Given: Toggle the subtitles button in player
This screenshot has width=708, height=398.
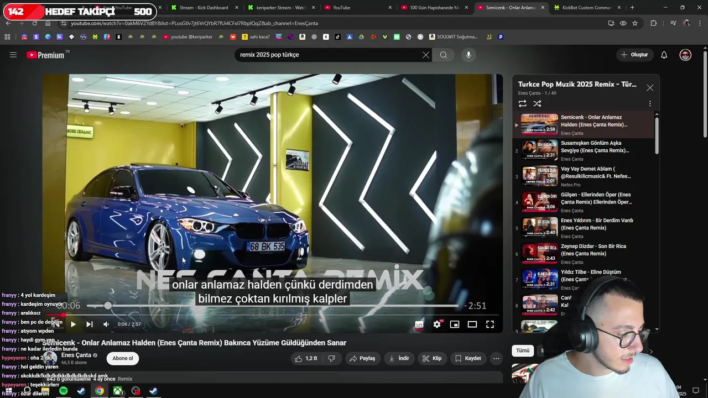Looking at the screenshot, I should [419, 324].
